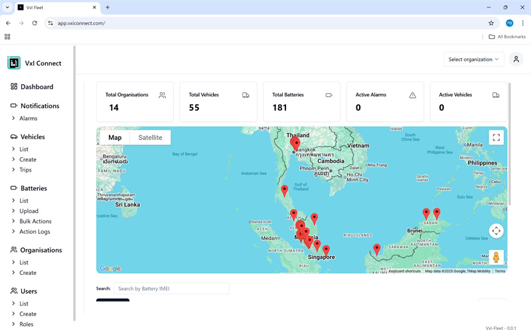Open the Users Create page
Screen dimensions: 531x330
(28, 314)
